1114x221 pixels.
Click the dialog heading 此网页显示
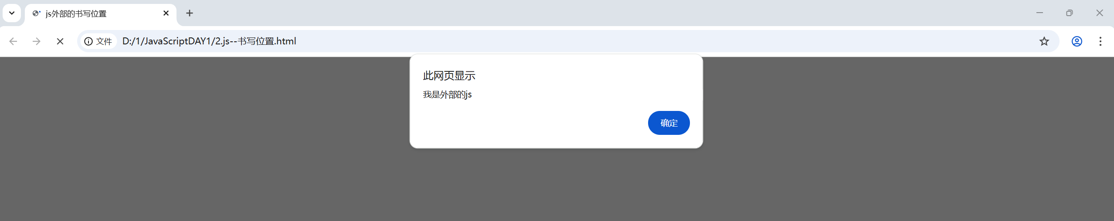[x=449, y=76]
